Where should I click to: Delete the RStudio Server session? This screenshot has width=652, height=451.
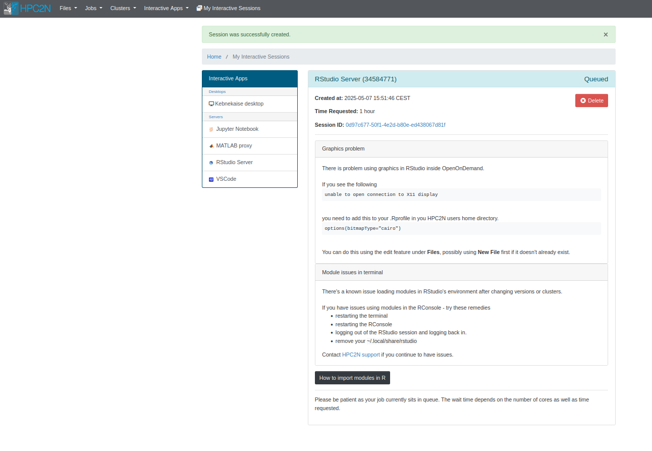pyautogui.click(x=591, y=101)
